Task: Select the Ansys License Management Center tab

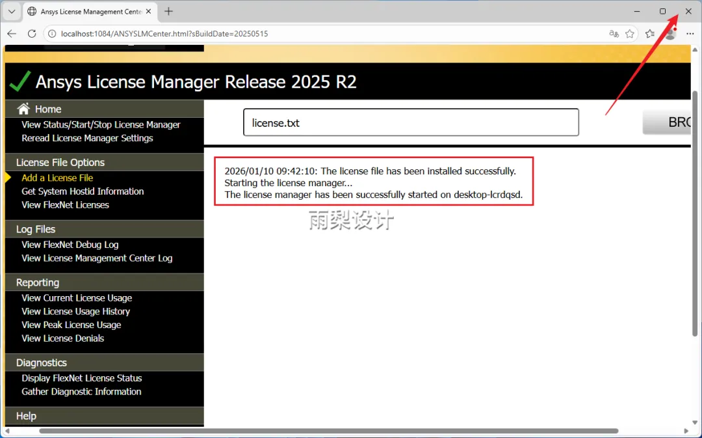Action: click(x=90, y=12)
